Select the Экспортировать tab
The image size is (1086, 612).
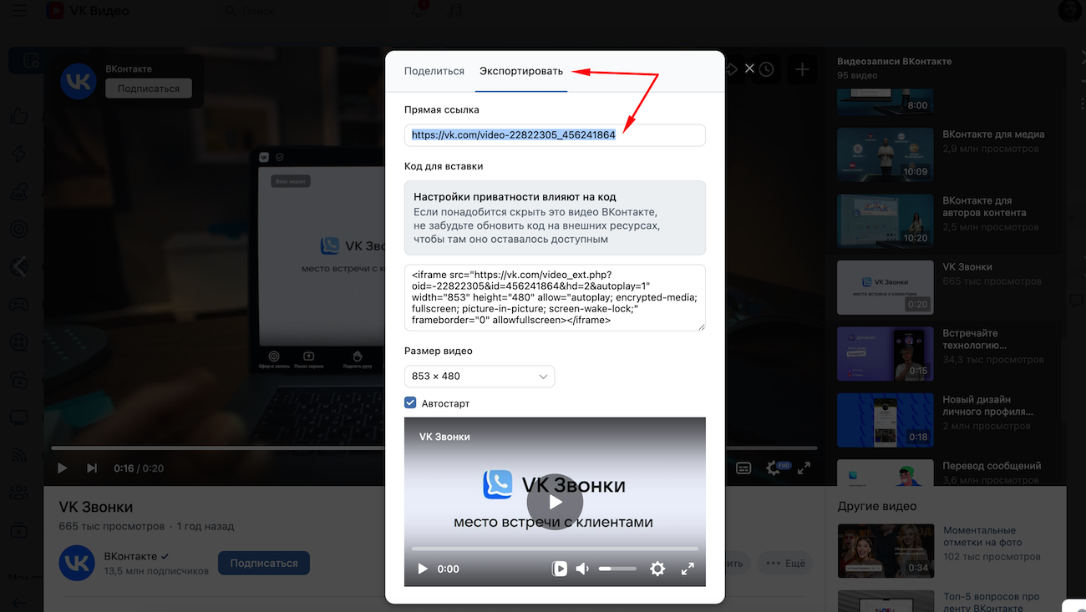point(521,71)
